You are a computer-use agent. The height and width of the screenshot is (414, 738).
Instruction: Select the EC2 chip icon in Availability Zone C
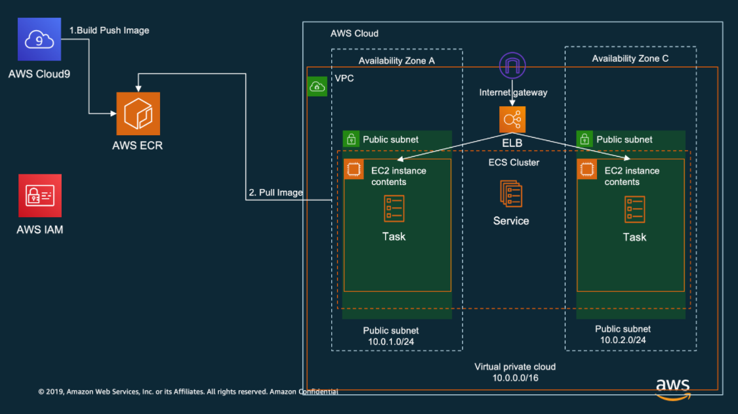tap(587, 169)
